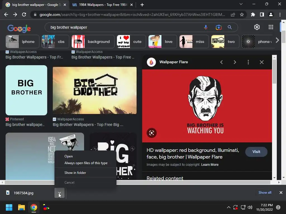
Task: Close the Wallpaper Flare preview panel
Action: pyautogui.click(x=261, y=62)
